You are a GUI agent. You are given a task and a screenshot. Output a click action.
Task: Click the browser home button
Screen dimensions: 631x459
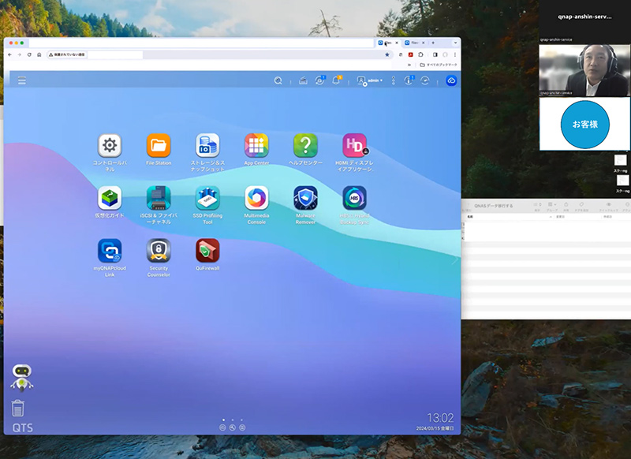tap(39, 54)
